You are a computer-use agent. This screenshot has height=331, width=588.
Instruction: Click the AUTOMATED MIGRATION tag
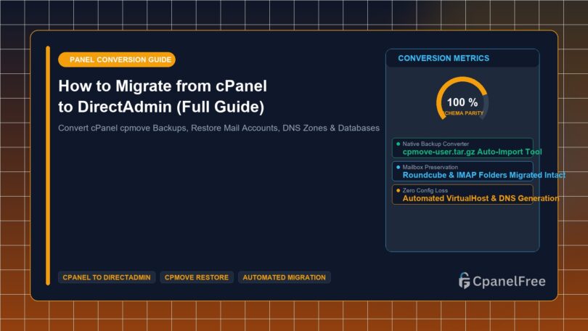[285, 277]
